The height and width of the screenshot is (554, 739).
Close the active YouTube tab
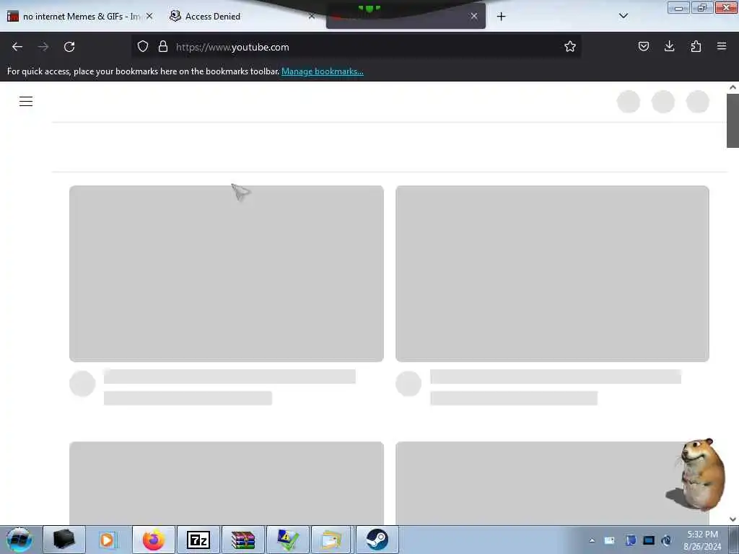coord(474,16)
